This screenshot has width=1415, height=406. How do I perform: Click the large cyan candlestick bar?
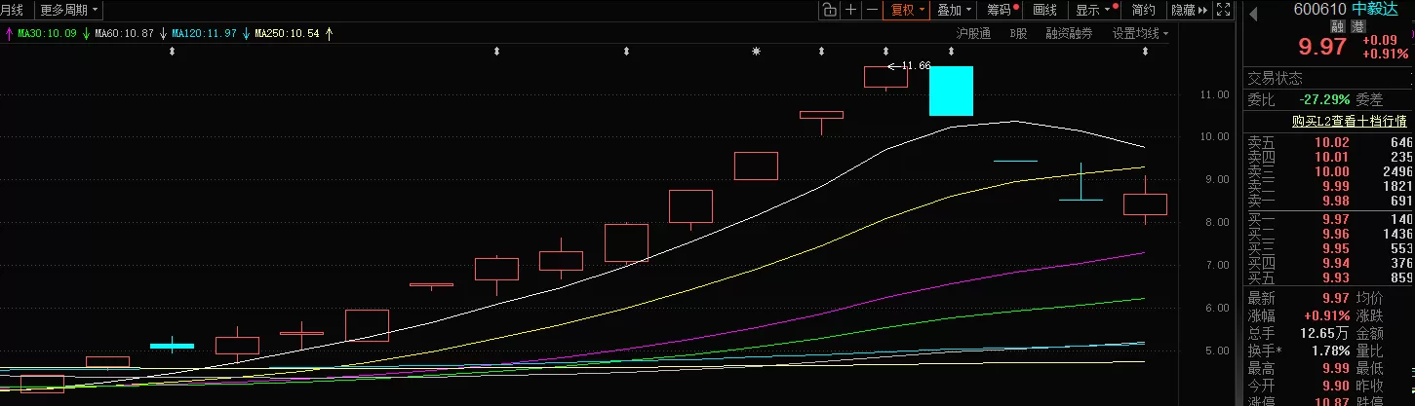point(951,91)
